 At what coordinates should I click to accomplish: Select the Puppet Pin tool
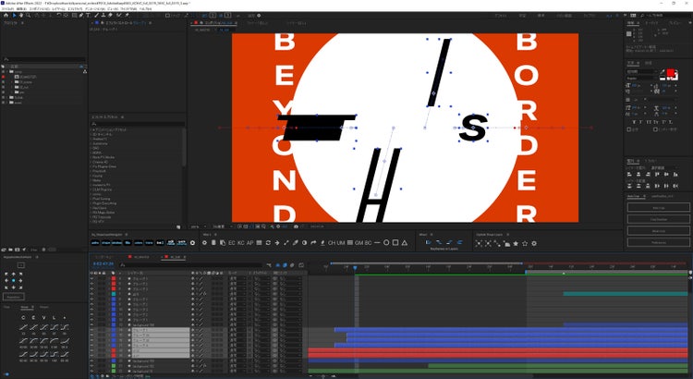[127, 15]
